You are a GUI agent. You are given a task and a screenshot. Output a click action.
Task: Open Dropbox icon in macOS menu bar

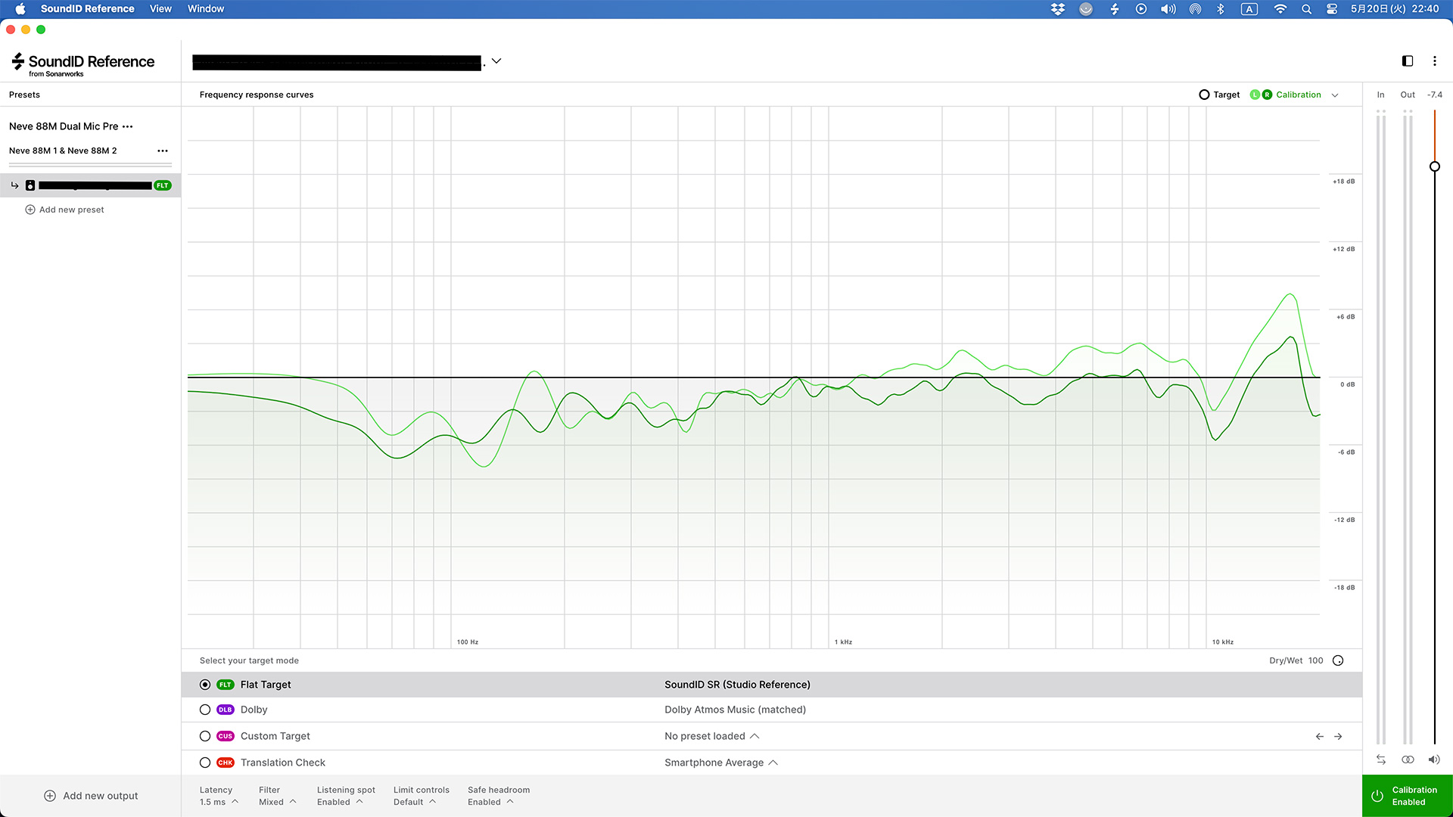tap(1058, 9)
